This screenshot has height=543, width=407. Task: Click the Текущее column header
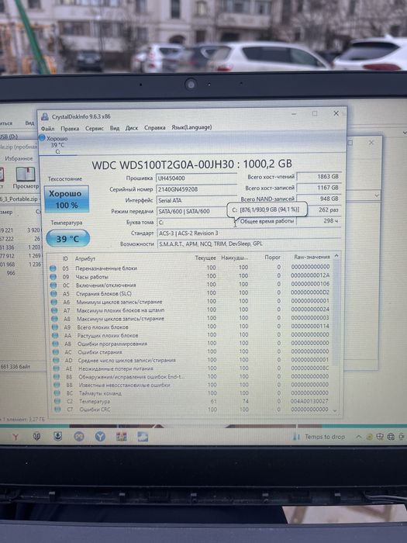(205, 258)
